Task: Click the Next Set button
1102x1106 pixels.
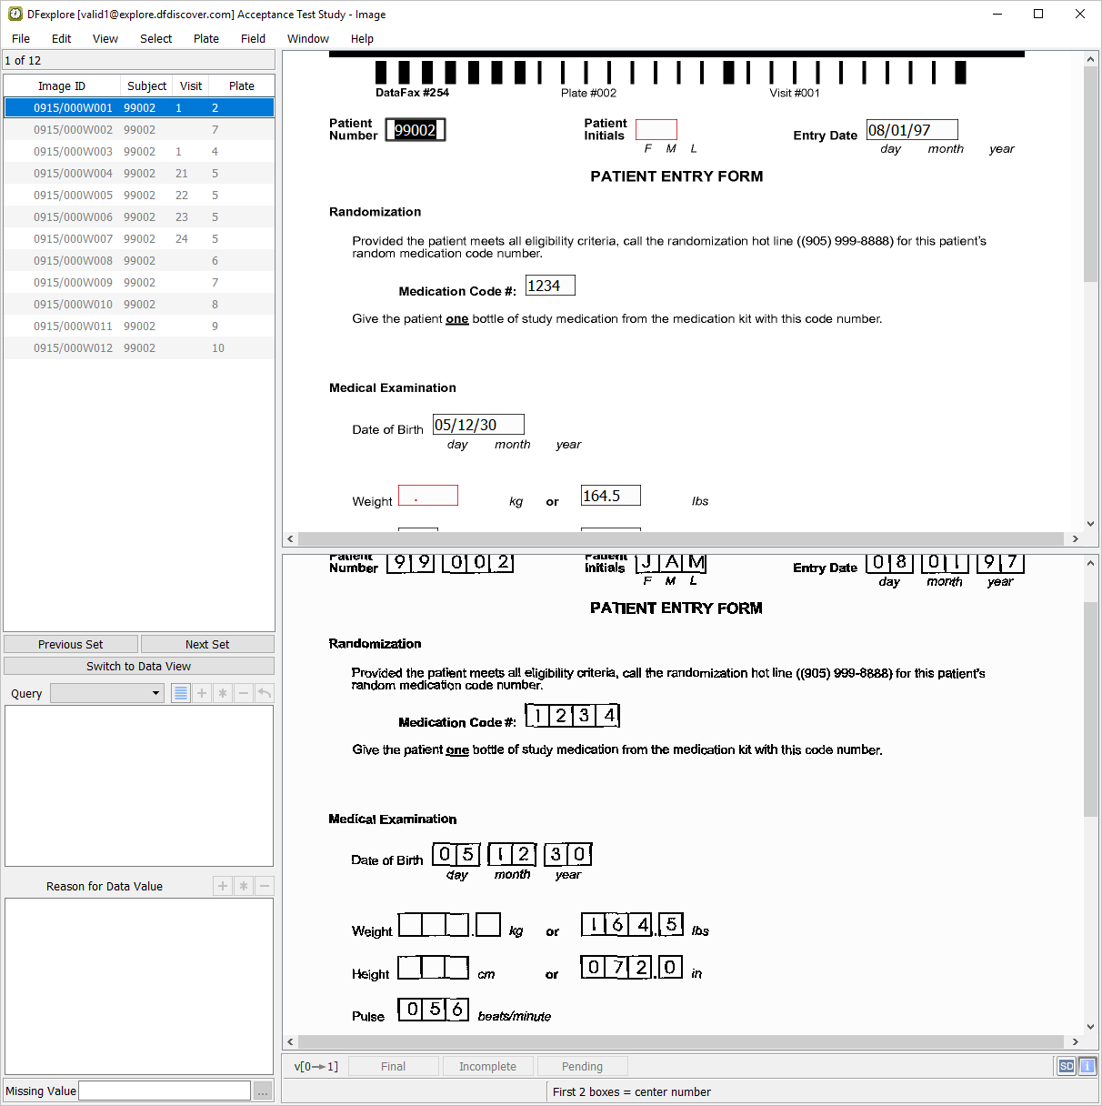Action: tap(207, 644)
